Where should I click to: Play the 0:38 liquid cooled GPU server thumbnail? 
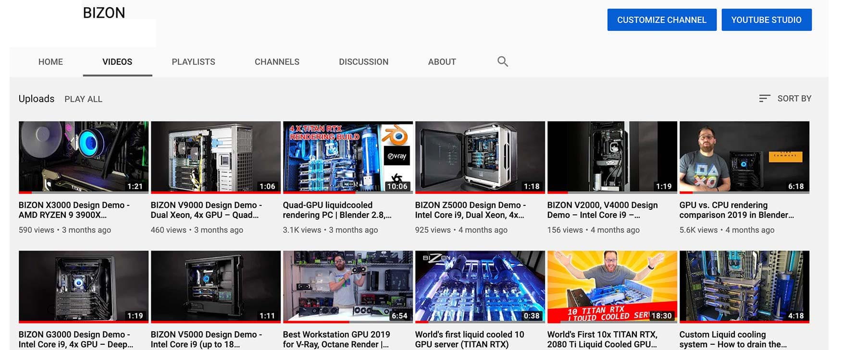coord(480,287)
